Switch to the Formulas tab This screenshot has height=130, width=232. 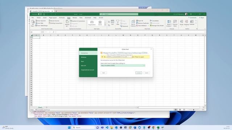click(62, 18)
